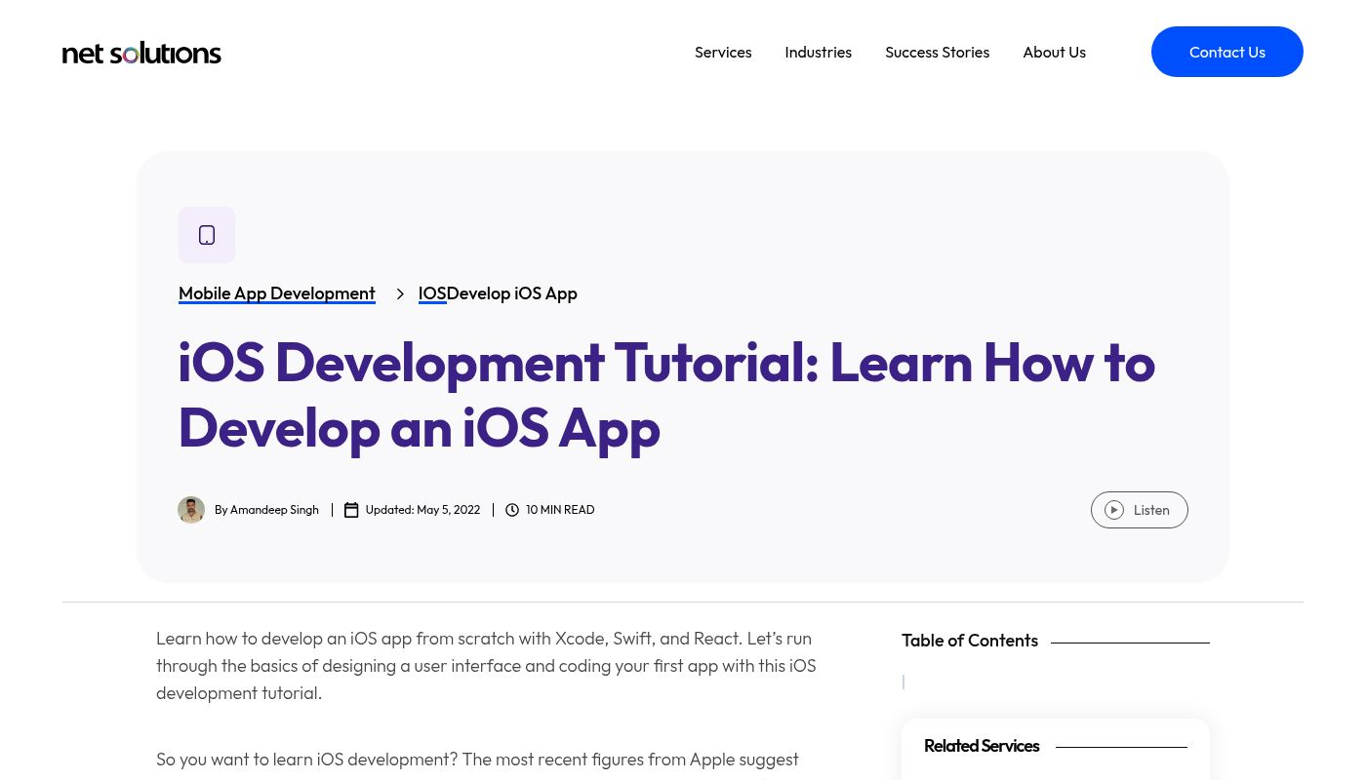1366x780 pixels.
Task: Play the article audio with Listen
Action: click(x=1139, y=510)
